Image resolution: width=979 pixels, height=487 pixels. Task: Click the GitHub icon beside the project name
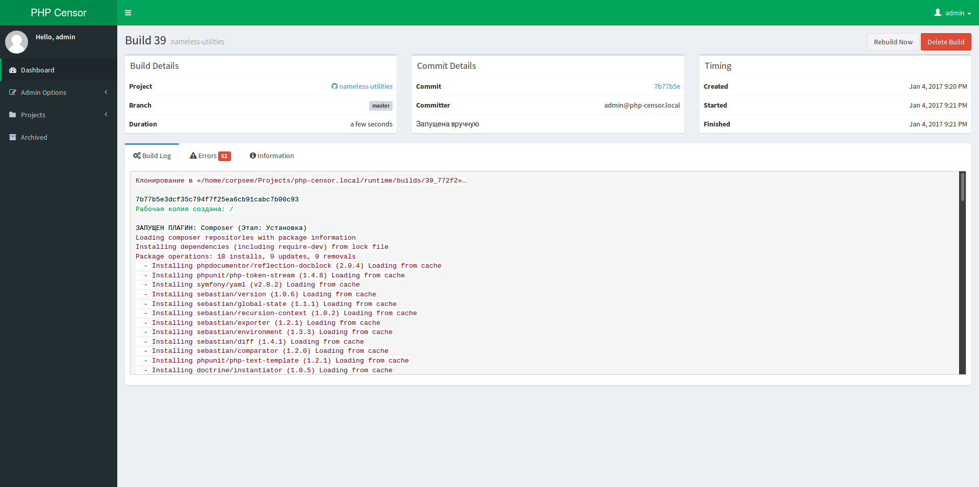coord(334,87)
